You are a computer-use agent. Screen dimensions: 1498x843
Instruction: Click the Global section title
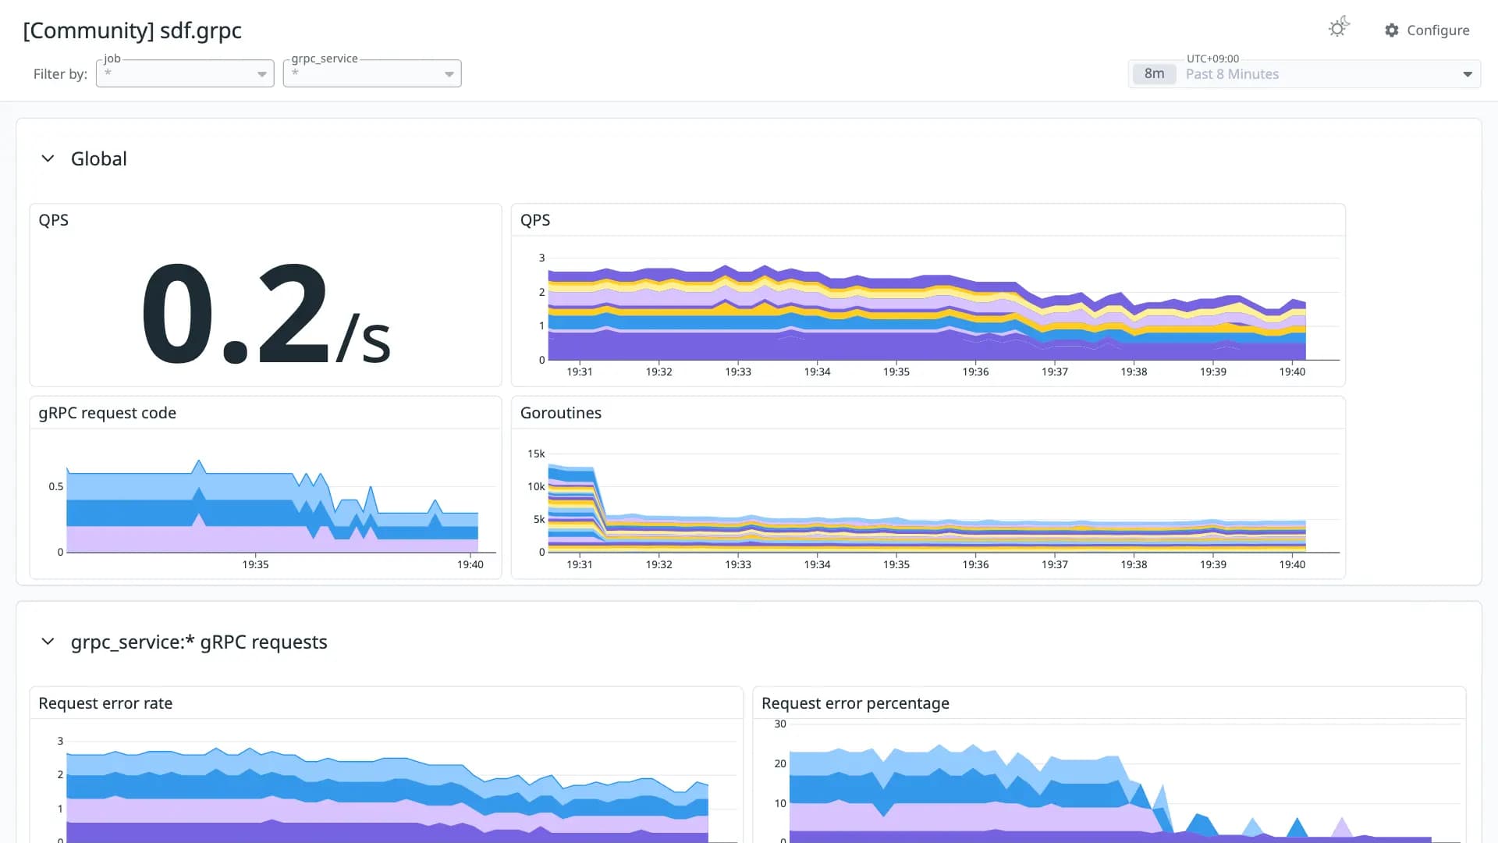coord(98,158)
